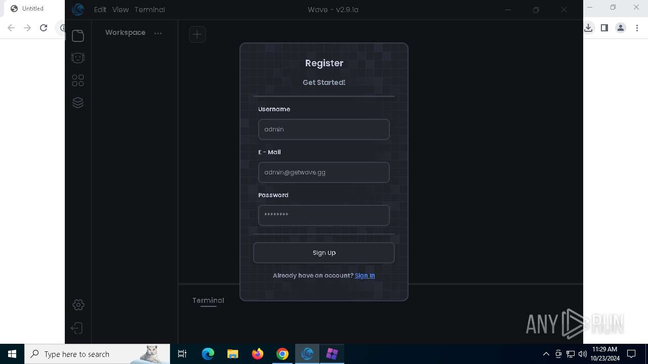Open the notification center icon
648x364 pixels.
coord(631,354)
